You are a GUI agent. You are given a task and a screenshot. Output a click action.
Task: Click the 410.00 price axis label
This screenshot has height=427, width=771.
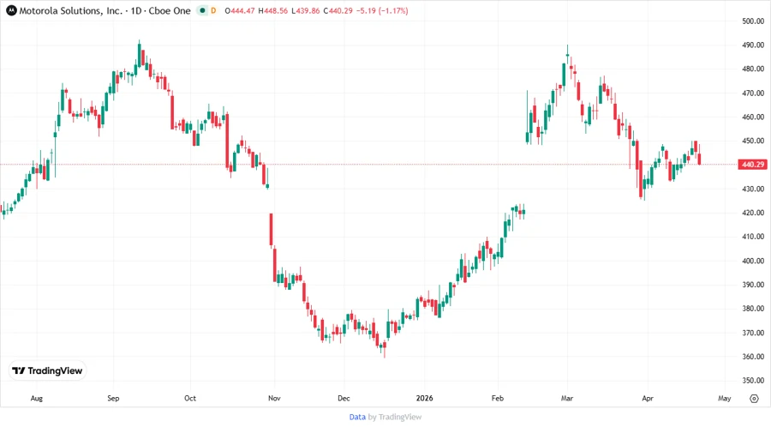coord(753,237)
